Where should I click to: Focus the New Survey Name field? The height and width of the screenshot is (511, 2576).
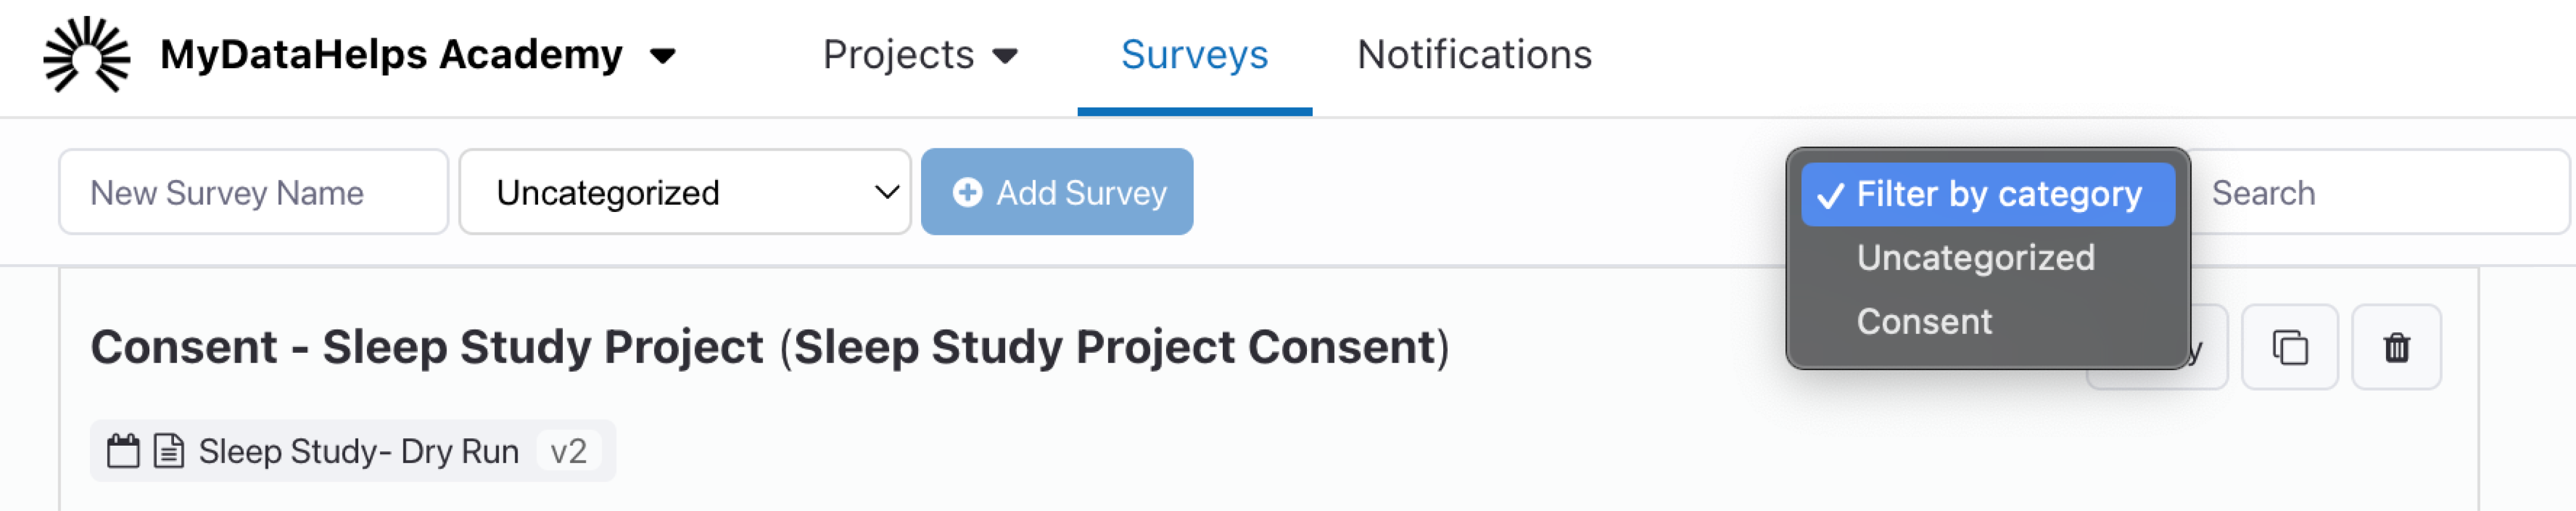coord(253,192)
